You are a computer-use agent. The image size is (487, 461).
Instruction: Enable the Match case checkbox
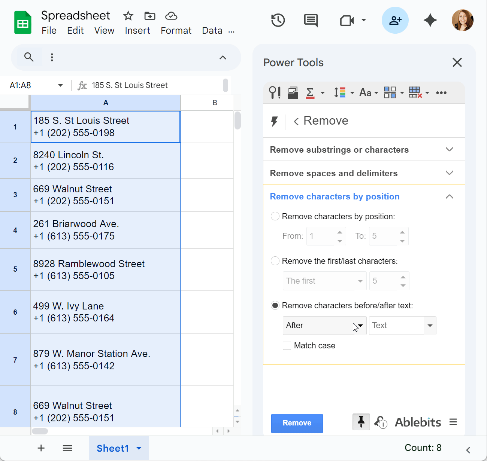click(287, 345)
